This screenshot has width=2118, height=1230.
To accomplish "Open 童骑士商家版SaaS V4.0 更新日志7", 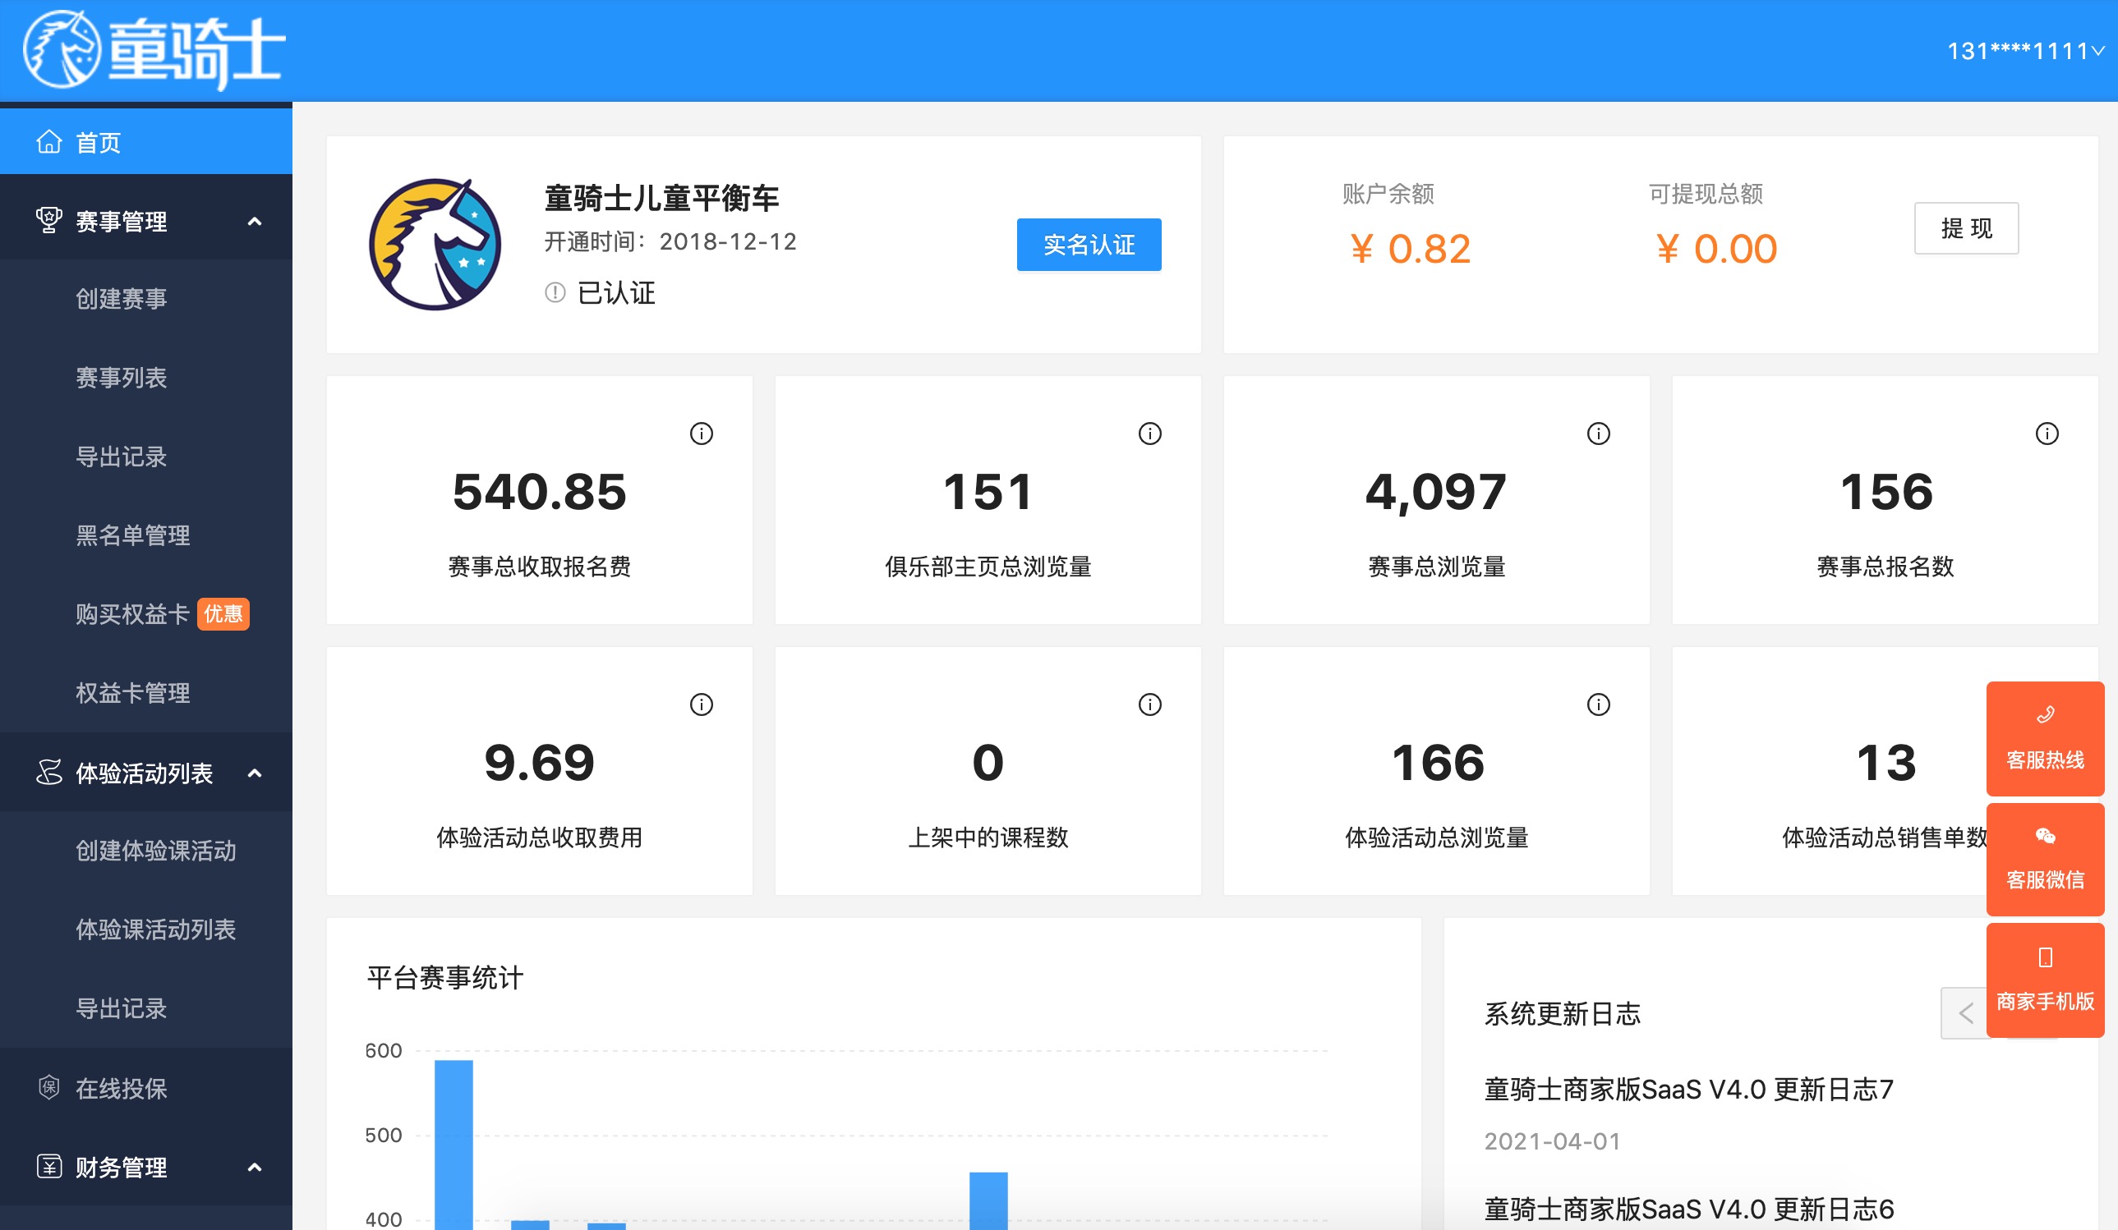I will pos(1688,1090).
